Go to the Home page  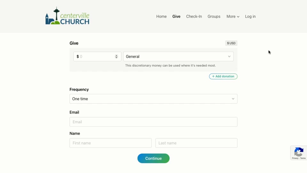pyautogui.click(x=161, y=16)
